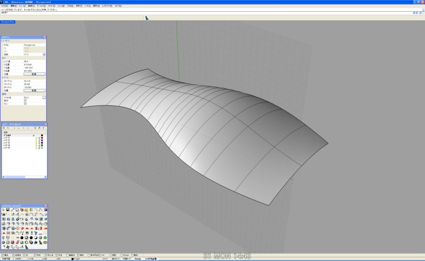This screenshot has width=425, height=261.
Task: Click the Penguin icon in the top toolbar
Action: pyautogui.click(x=147, y=18)
